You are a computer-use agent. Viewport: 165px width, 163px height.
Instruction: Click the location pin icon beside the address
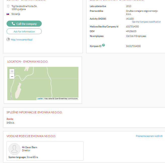[x=8, y=6]
